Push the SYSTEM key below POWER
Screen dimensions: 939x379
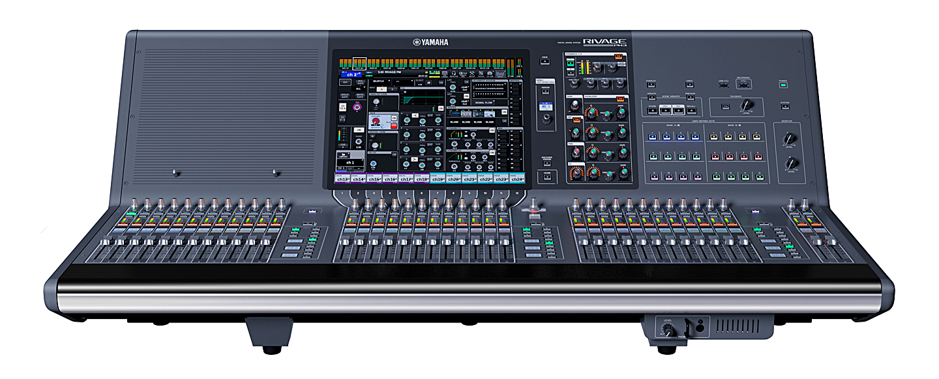[785, 107]
